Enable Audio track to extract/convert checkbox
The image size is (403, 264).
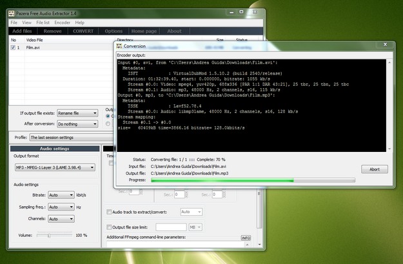(x=109, y=212)
